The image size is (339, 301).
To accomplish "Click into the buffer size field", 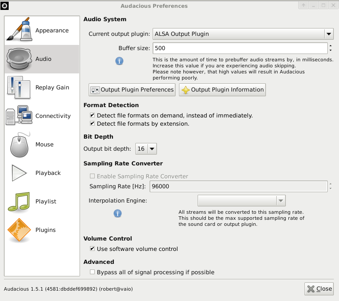I will pyautogui.click(x=240, y=48).
